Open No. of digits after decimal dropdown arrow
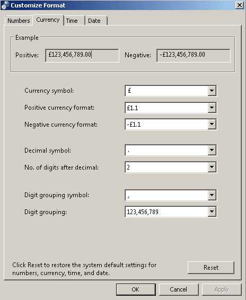This screenshot has height=300, width=246. (212, 167)
